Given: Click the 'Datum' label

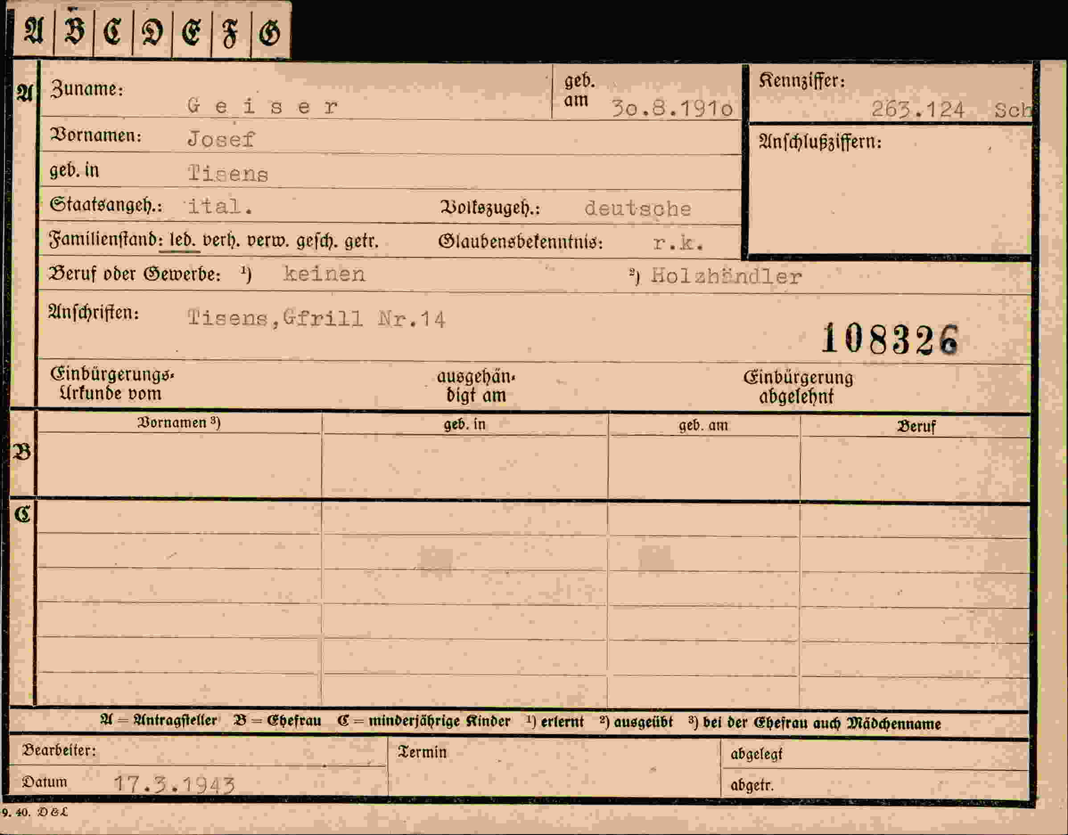Looking at the screenshot, I should (45, 782).
